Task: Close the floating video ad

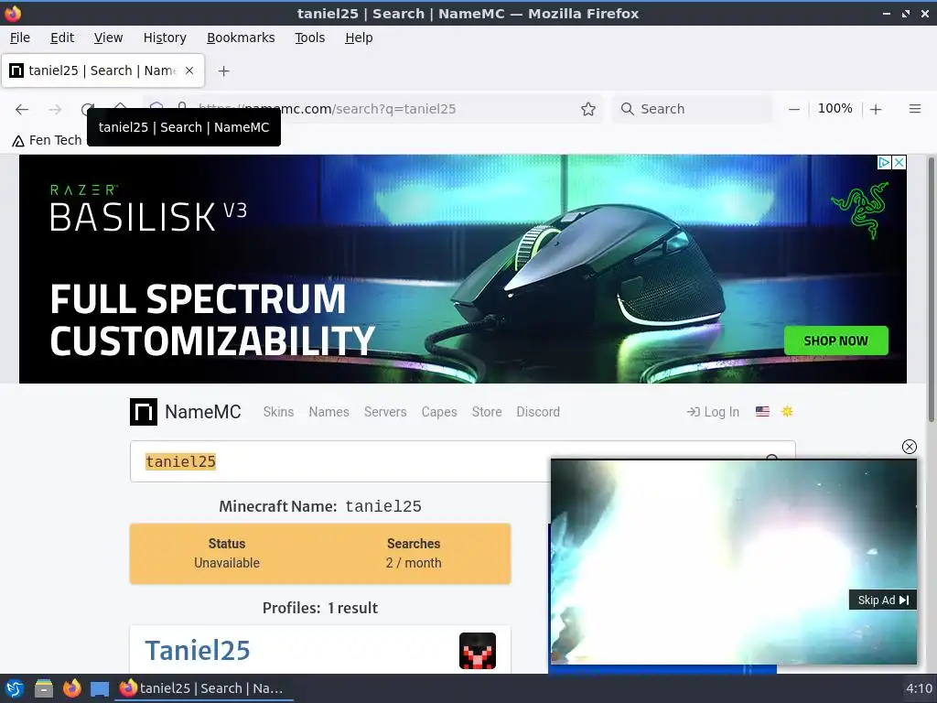Action: pos(909,447)
